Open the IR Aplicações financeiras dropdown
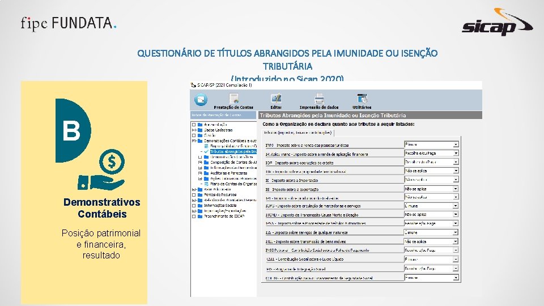 coord(456,153)
